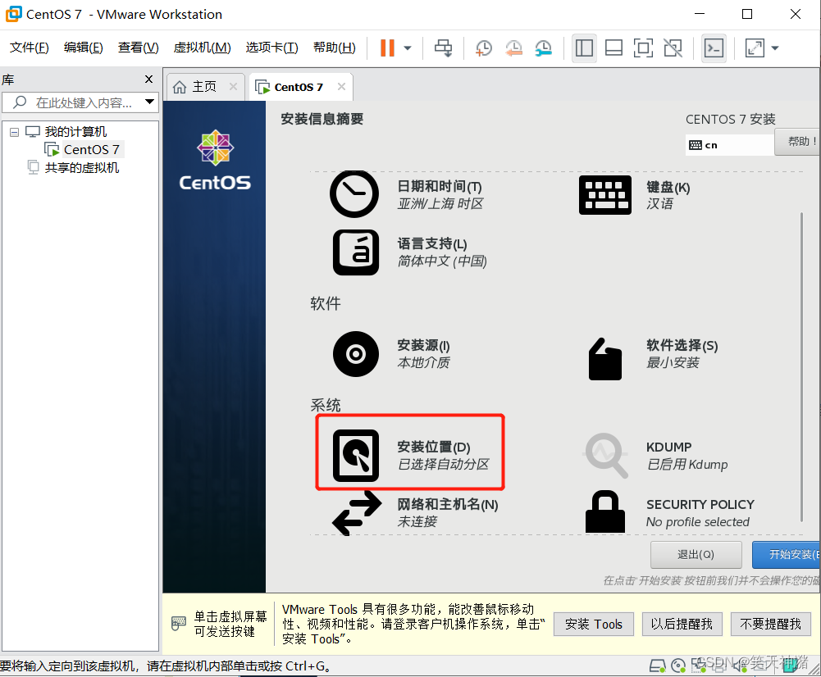Click the CD/DVD status bar icon
The image size is (821, 677).
coord(678,666)
